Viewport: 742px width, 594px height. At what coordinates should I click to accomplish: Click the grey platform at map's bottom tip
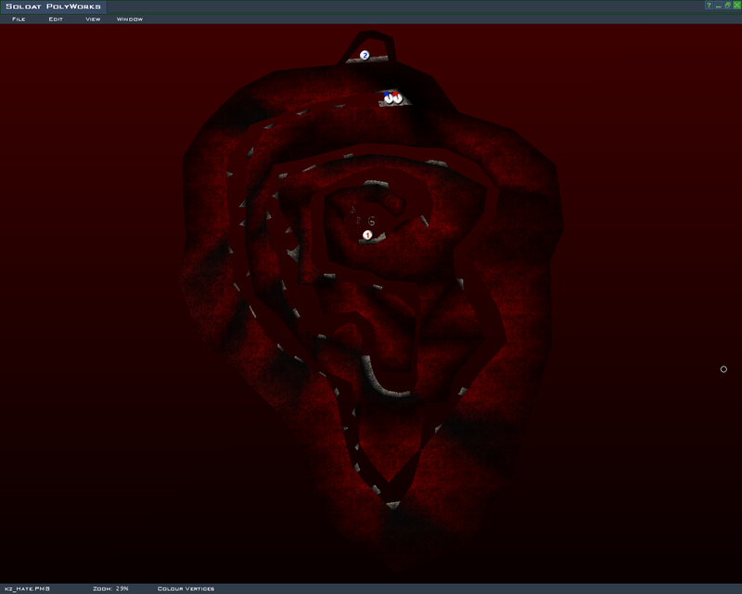(392, 505)
